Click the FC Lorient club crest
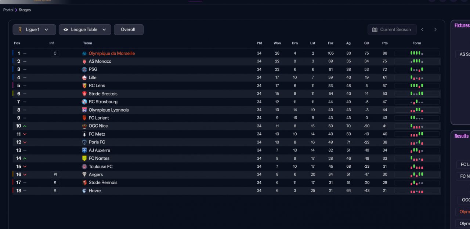This screenshot has height=229, width=470. coord(84,118)
